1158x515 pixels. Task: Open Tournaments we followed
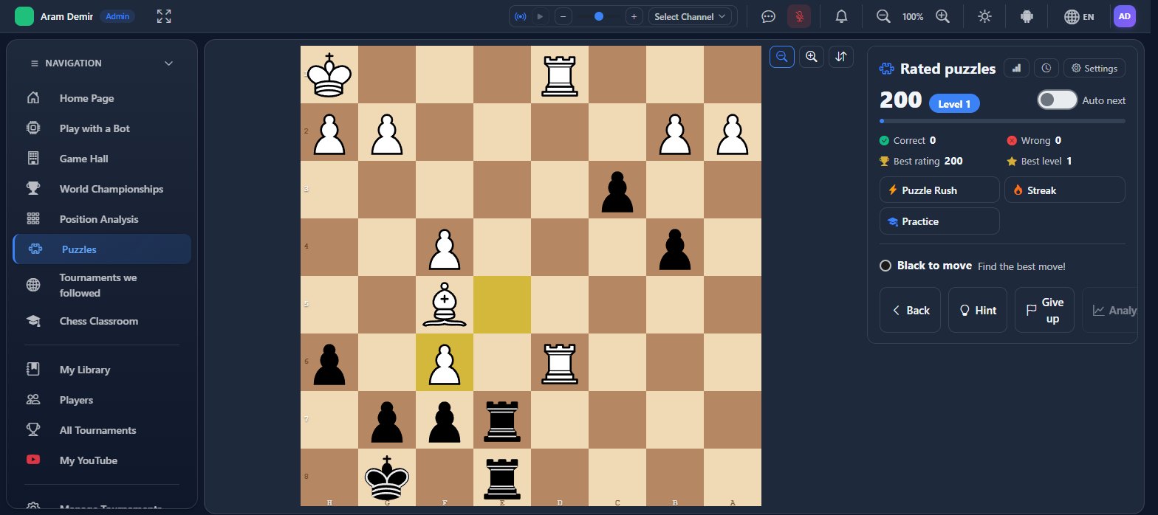[102, 286]
